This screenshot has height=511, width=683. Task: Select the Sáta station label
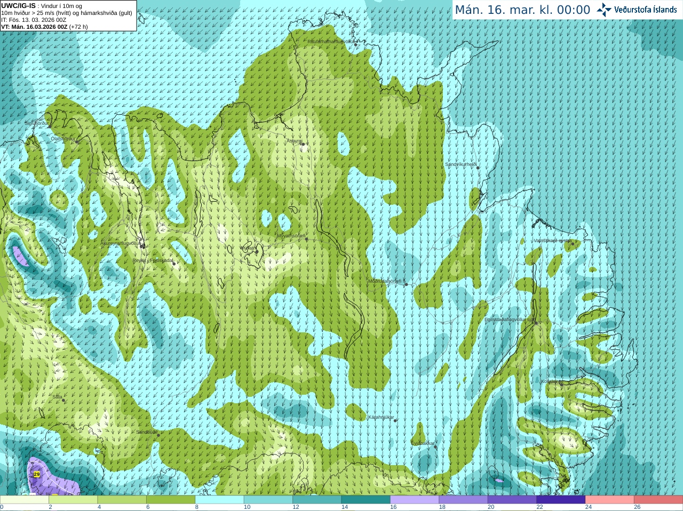[58, 397]
